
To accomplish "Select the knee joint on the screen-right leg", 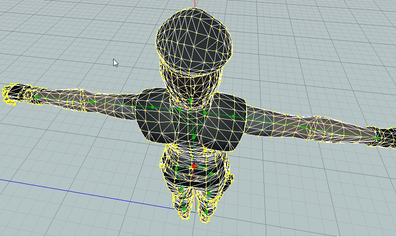I will tap(209, 193).
